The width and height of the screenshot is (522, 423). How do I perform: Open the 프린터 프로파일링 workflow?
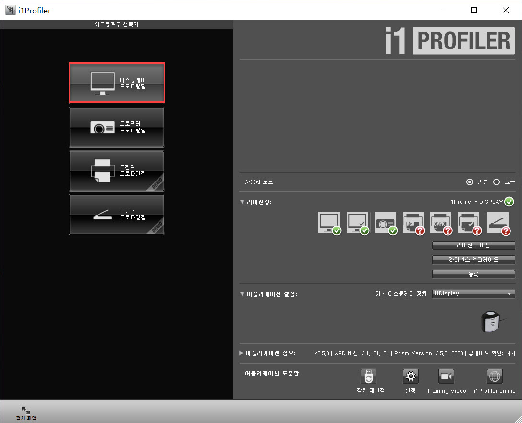click(x=117, y=171)
